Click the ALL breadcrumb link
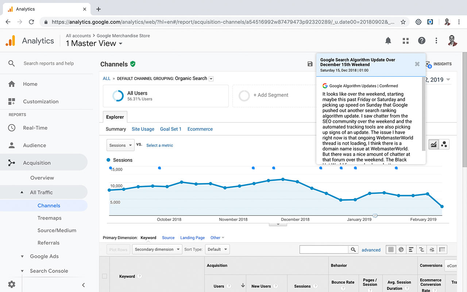Viewport: 467px width, 292px height. coord(107,78)
